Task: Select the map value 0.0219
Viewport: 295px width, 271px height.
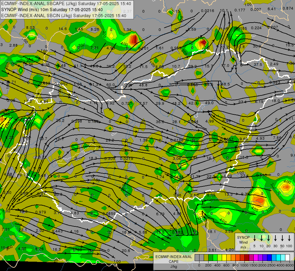Action: pos(127,159)
